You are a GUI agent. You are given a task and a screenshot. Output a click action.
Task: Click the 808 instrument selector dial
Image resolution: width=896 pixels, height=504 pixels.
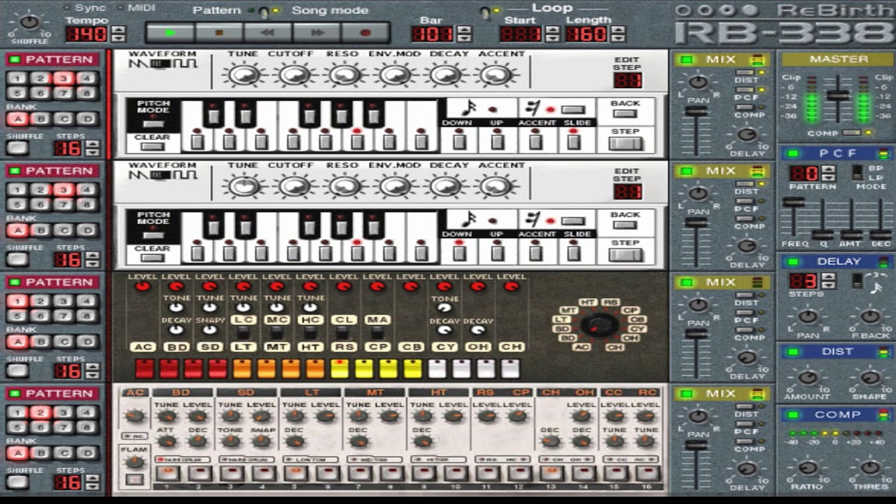(x=599, y=325)
